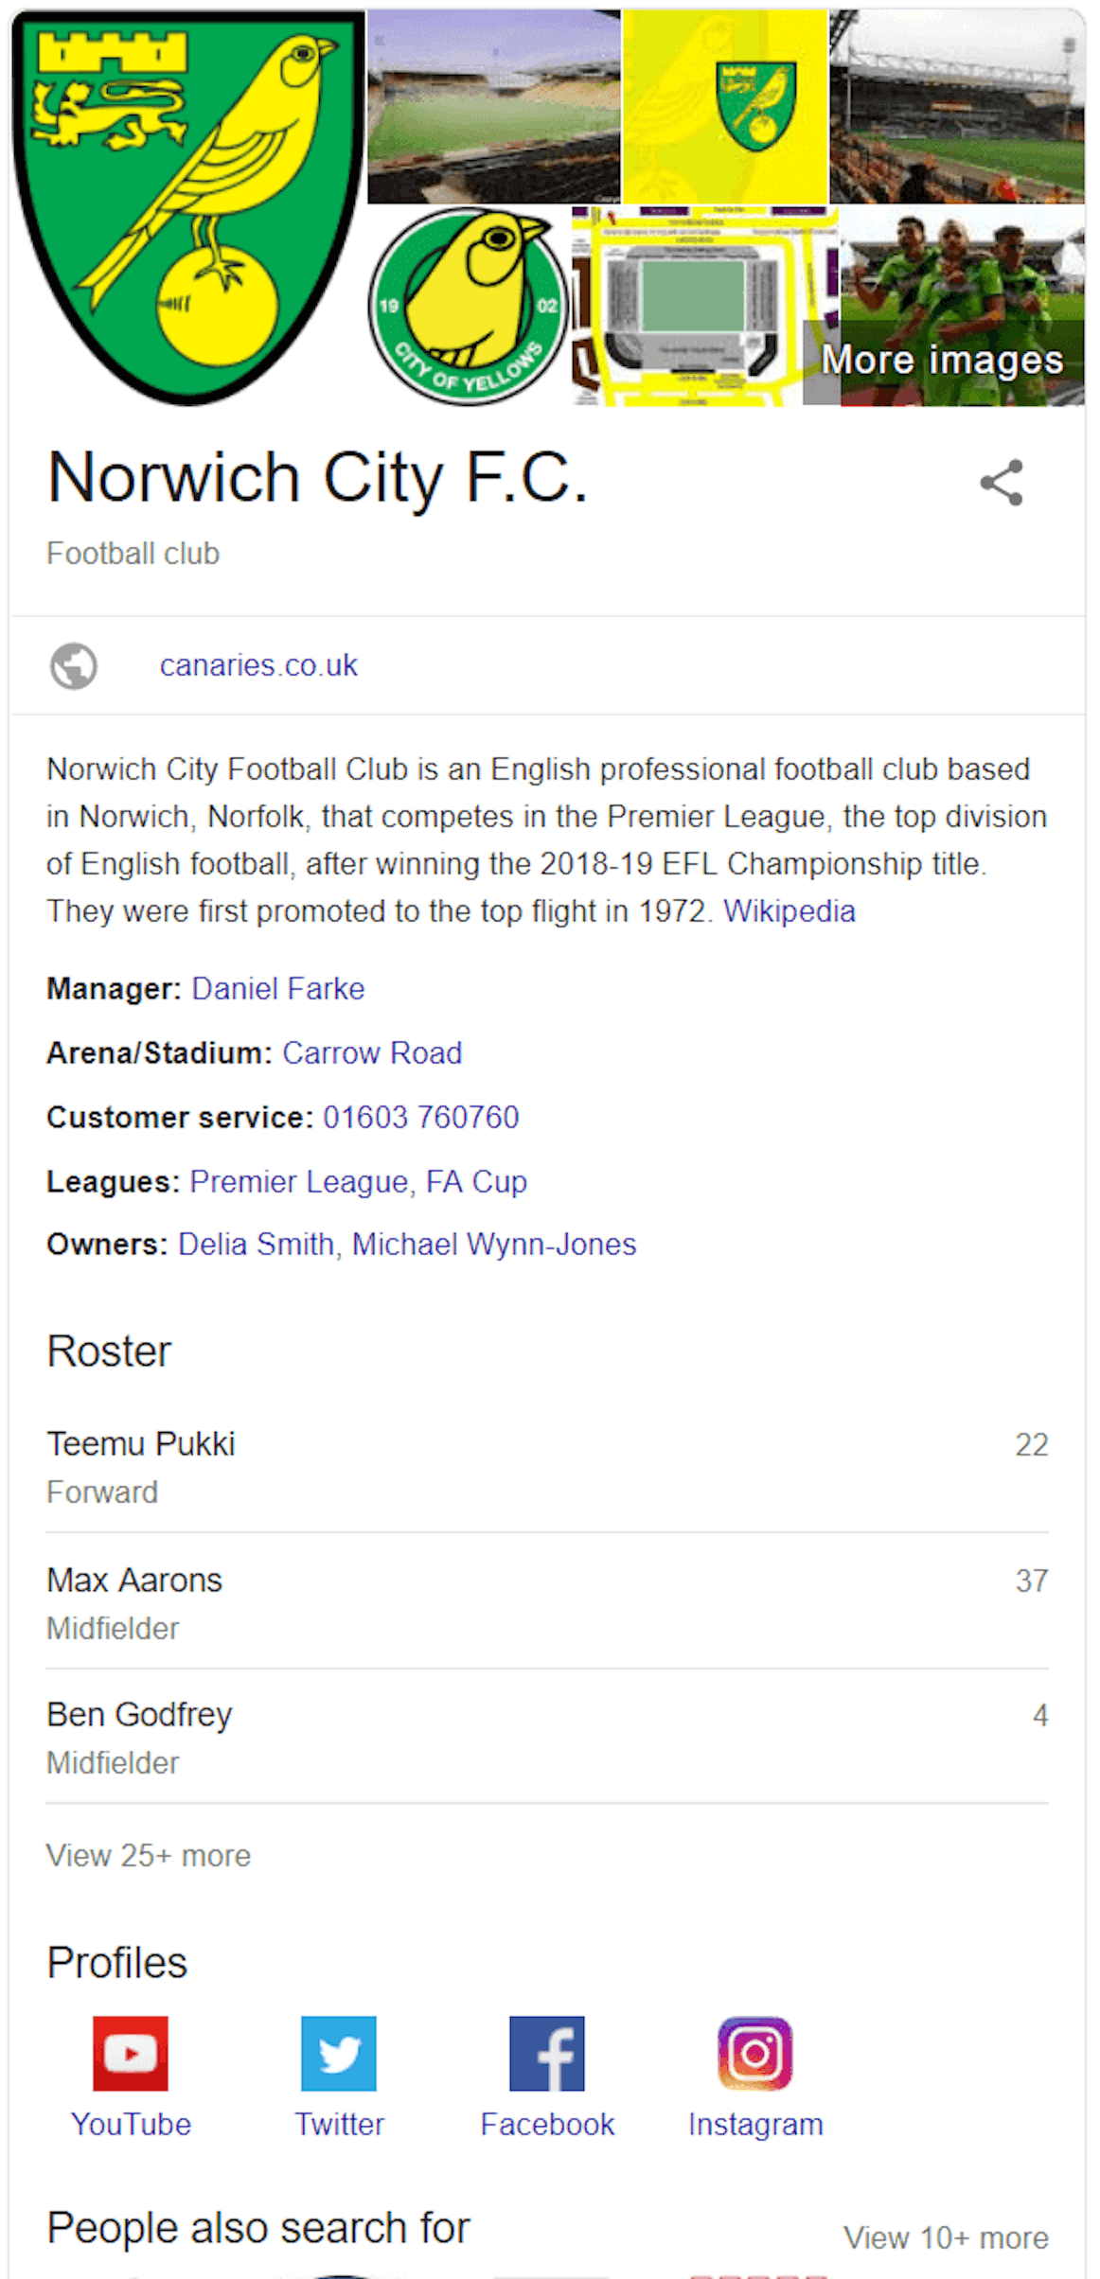This screenshot has height=2279, width=1100.
Task: Open manager Daniel Farke link
Action: click(x=277, y=988)
